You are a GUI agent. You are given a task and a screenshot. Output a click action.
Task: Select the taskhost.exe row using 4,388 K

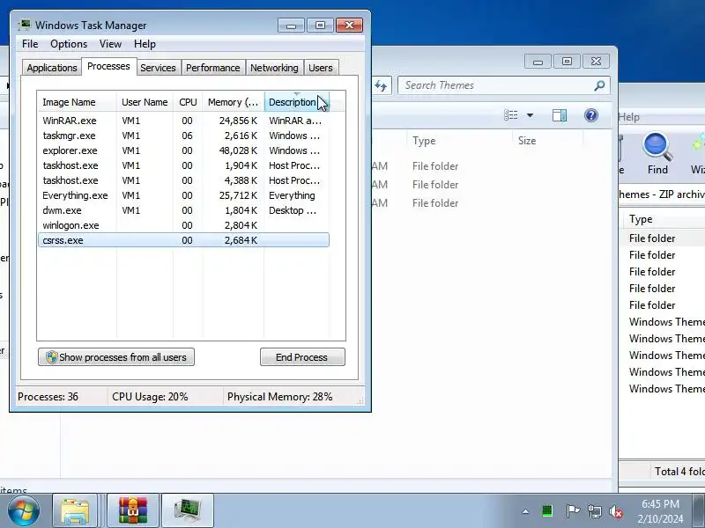(x=184, y=180)
